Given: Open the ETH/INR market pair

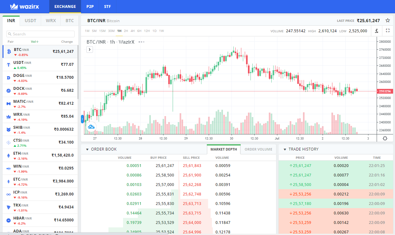Looking at the screenshot, I should pos(40,155).
